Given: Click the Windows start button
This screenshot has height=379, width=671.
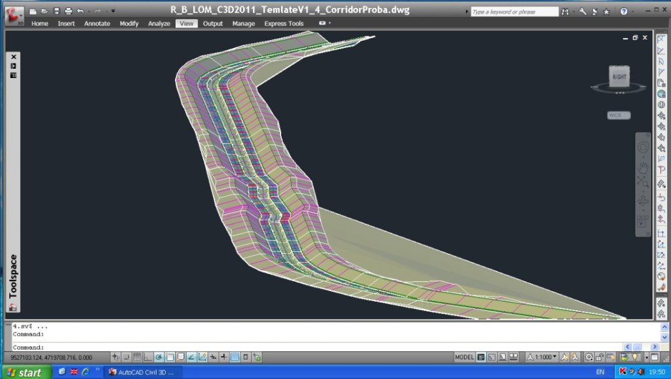Looking at the screenshot, I should [25, 372].
